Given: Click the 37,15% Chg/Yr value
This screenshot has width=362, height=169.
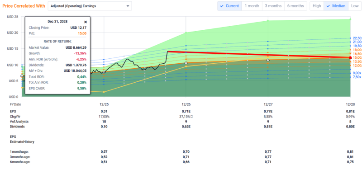Looking at the screenshot, I should [185, 117].
